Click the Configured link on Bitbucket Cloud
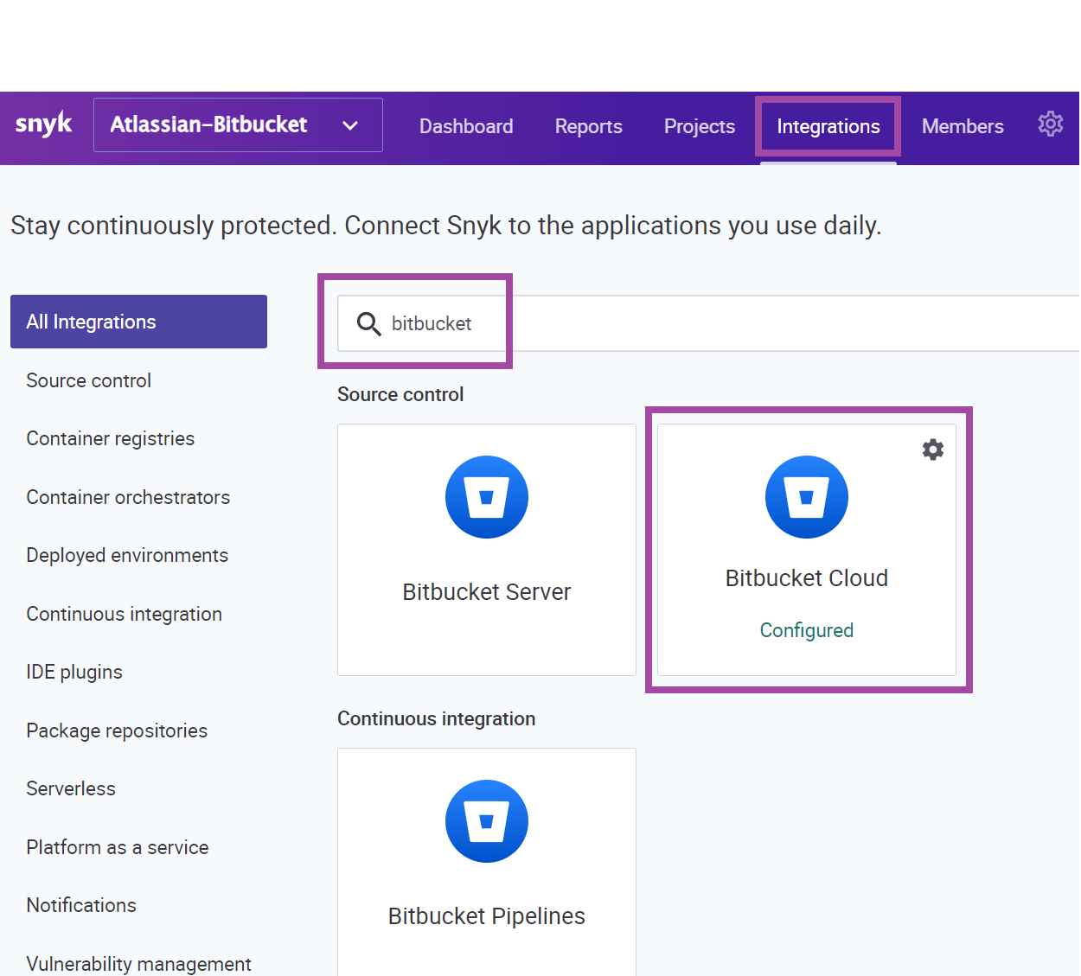1081x976 pixels. click(x=806, y=630)
